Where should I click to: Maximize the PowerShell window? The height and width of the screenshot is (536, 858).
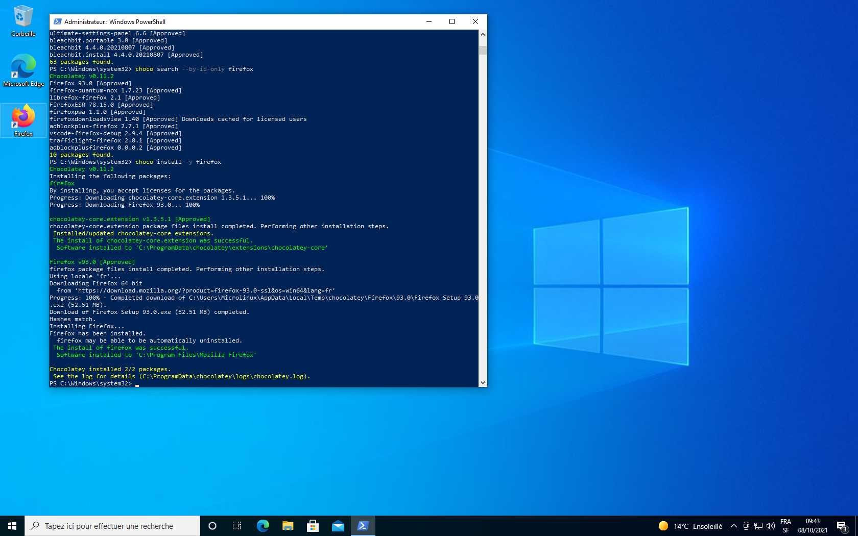[452, 21]
